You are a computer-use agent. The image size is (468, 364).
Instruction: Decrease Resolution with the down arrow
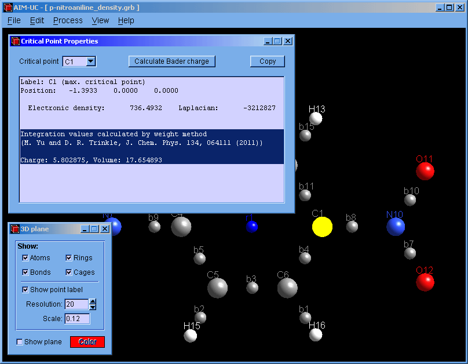pos(93,307)
